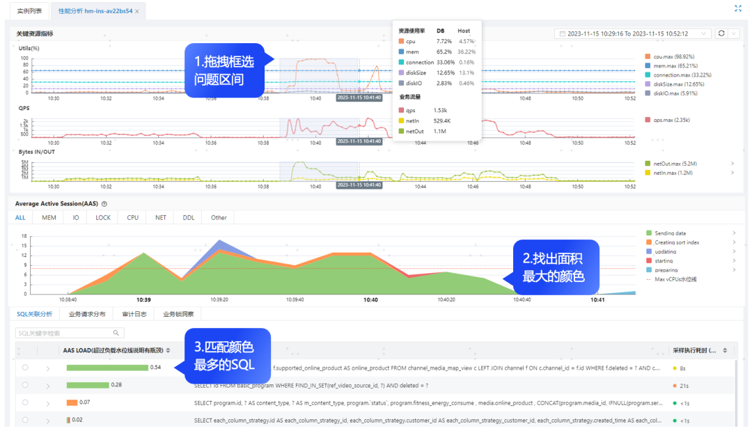Open the dropdown arrow next to refresh
This screenshot has width=752, height=431.
(x=734, y=33)
